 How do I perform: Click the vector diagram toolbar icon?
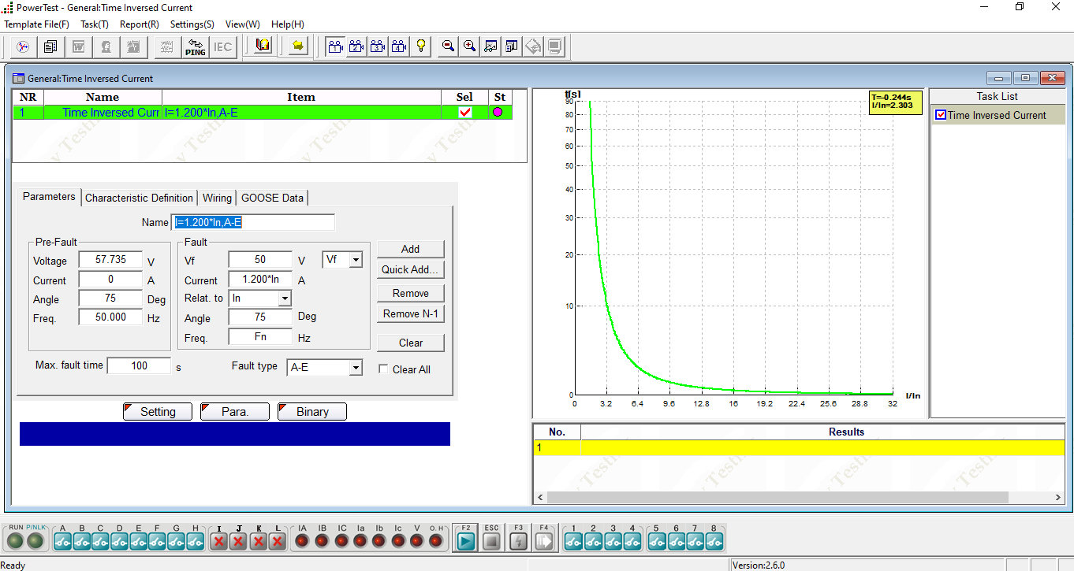pyautogui.click(x=23, y=46)
